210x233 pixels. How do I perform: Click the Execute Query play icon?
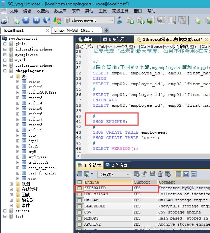26,20
